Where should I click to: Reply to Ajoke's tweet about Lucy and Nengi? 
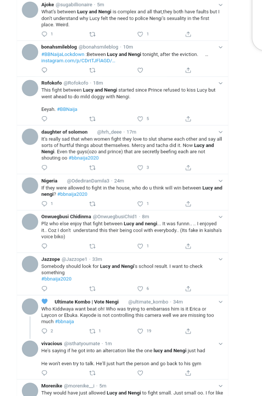[x=45, y=34]
